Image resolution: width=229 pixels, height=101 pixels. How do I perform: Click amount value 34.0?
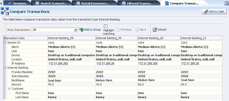click(99, 84)
